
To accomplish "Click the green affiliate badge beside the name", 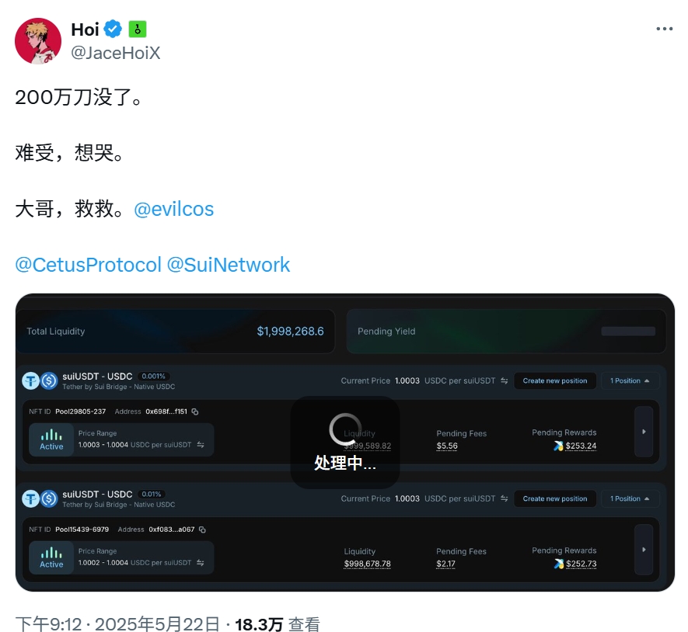I will click(138, 30).
